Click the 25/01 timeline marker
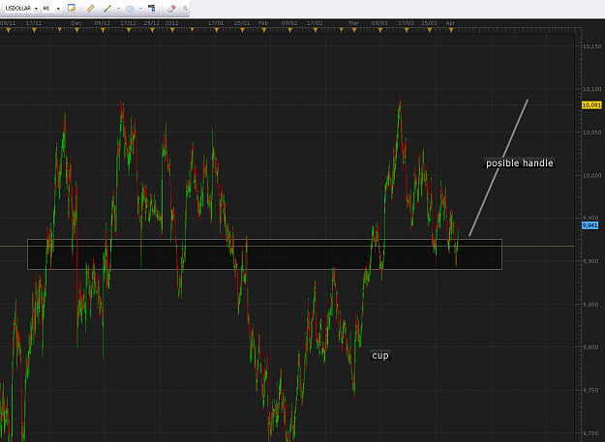 click(242, 30)
